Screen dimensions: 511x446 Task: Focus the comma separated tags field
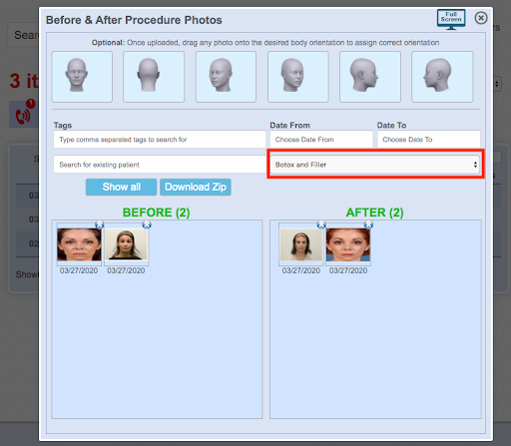tap(160, 140)
